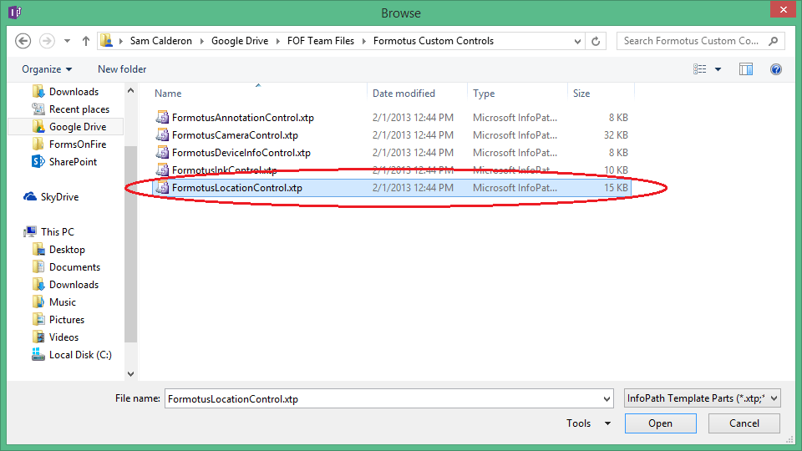Show the preview pane
802x451 pixels.
[x=746, y=69]
